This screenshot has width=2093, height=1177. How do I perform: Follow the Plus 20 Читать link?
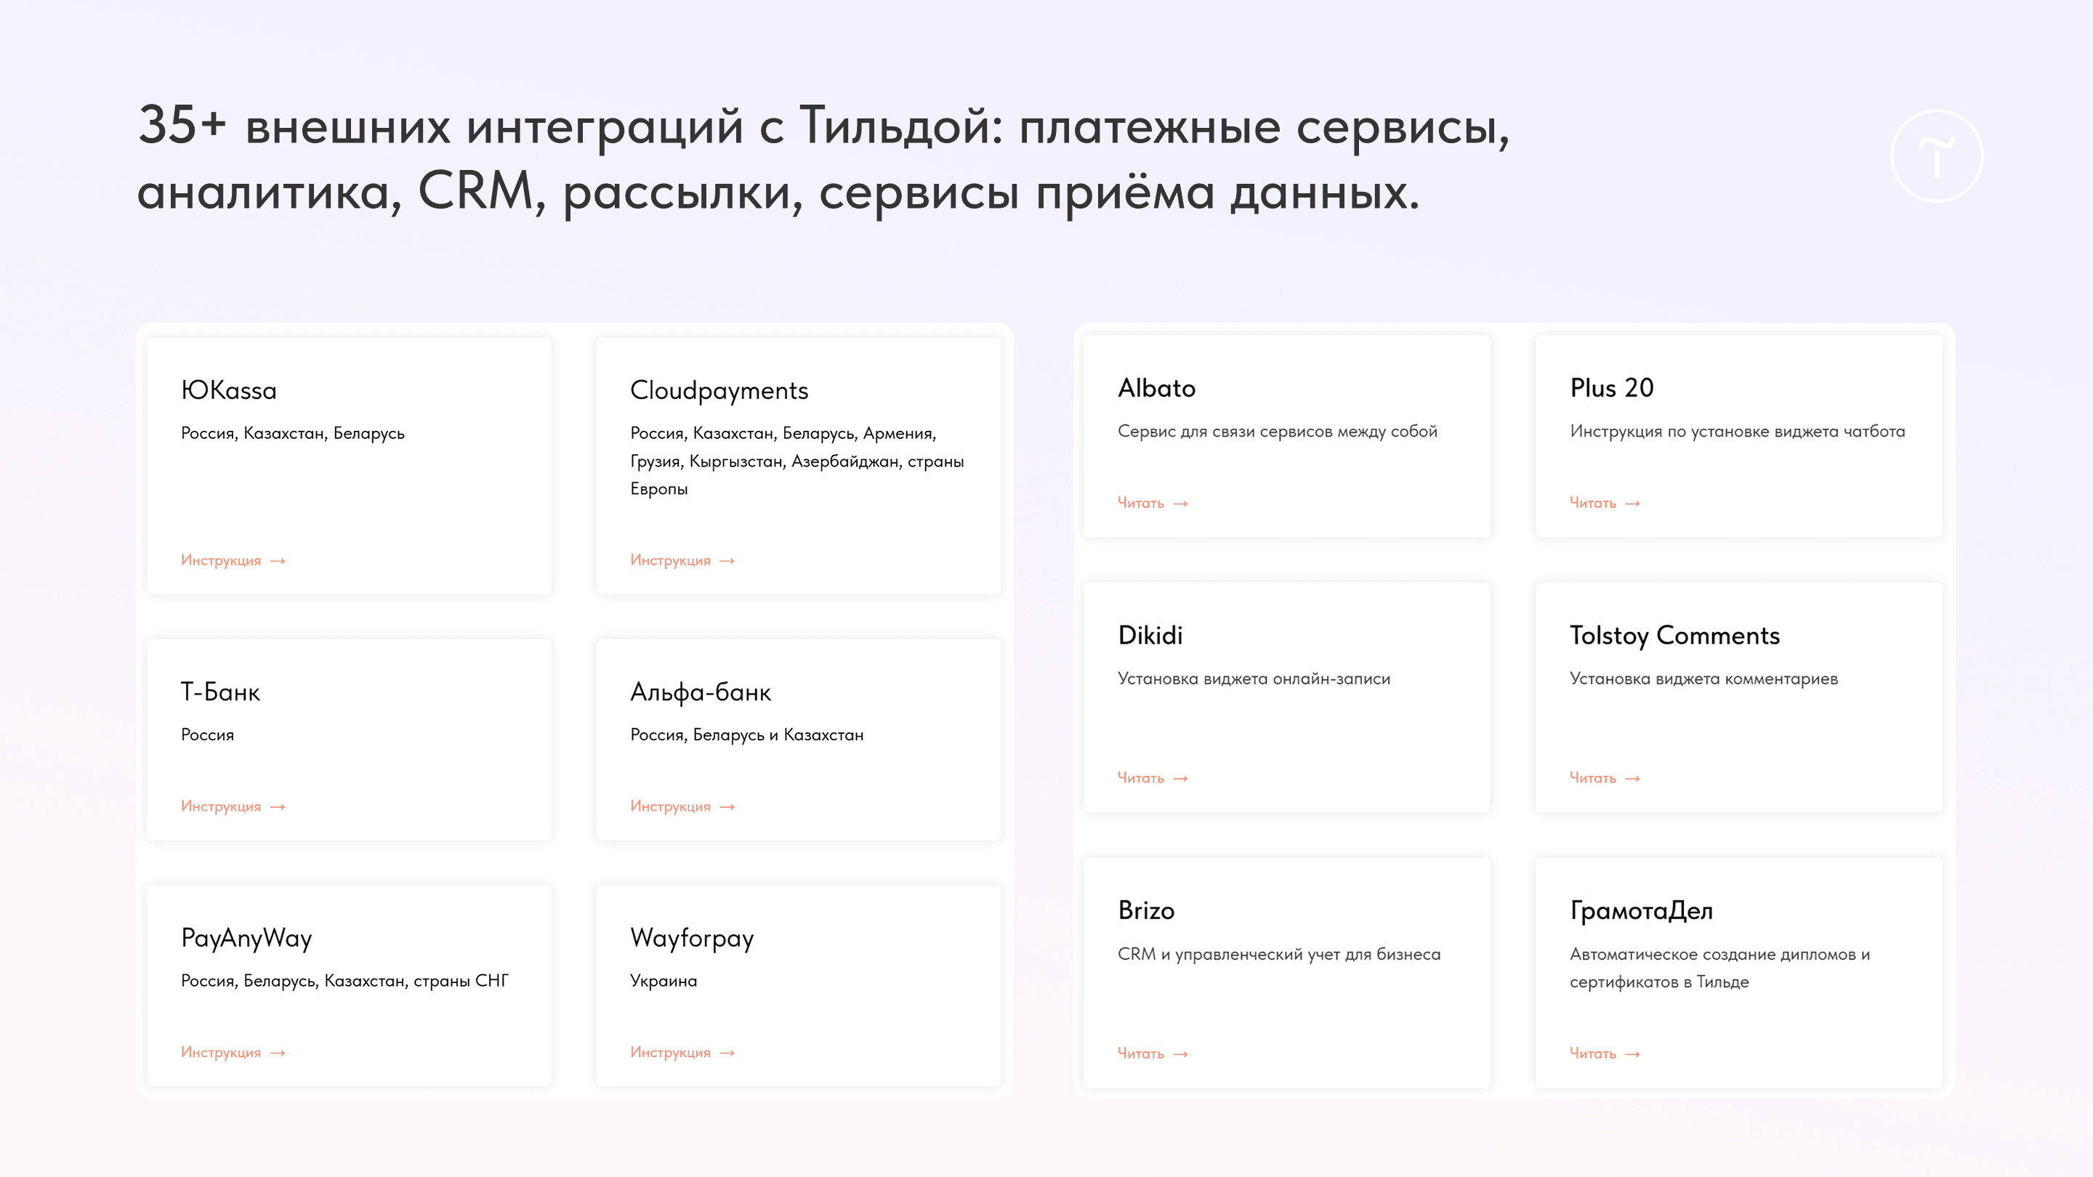click(x=1605, y=503)
